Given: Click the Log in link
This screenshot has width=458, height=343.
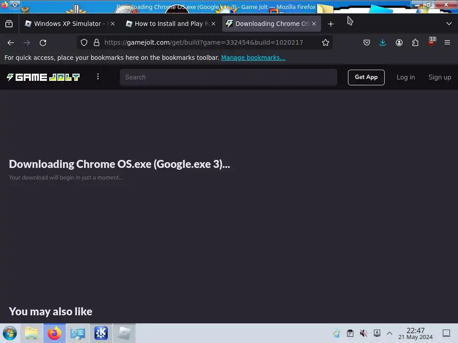Looking at the screenshot, I should 405,77.
